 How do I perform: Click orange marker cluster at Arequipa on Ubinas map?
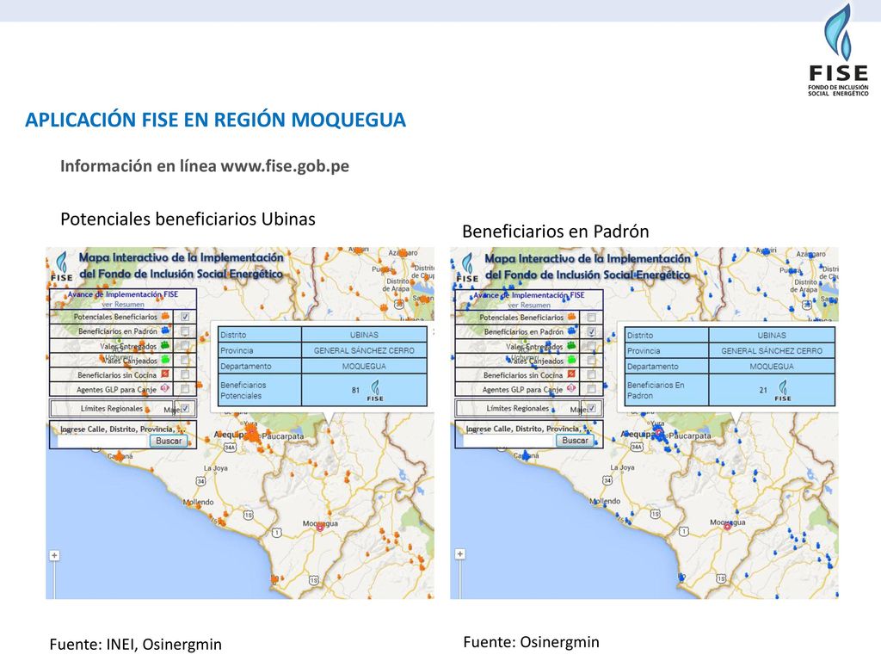tap(254, 434)
